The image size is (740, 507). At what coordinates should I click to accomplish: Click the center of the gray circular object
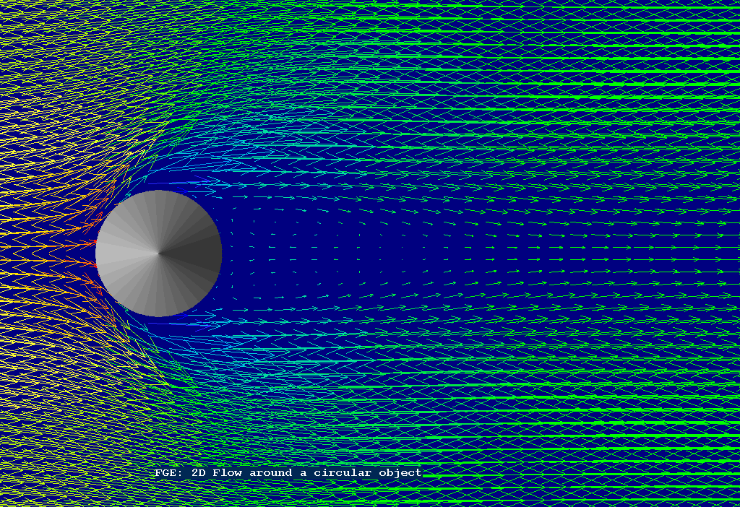pos(158,253)
